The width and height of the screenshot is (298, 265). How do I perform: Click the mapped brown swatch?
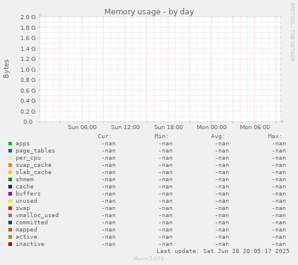(x=10, y=230)
